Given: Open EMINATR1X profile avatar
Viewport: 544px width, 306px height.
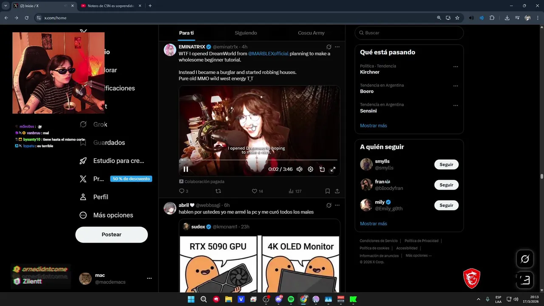Looking at the screenshot, I should (170, 50).
